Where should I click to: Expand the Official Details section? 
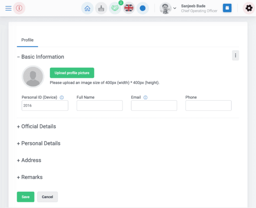click(36, 127)
